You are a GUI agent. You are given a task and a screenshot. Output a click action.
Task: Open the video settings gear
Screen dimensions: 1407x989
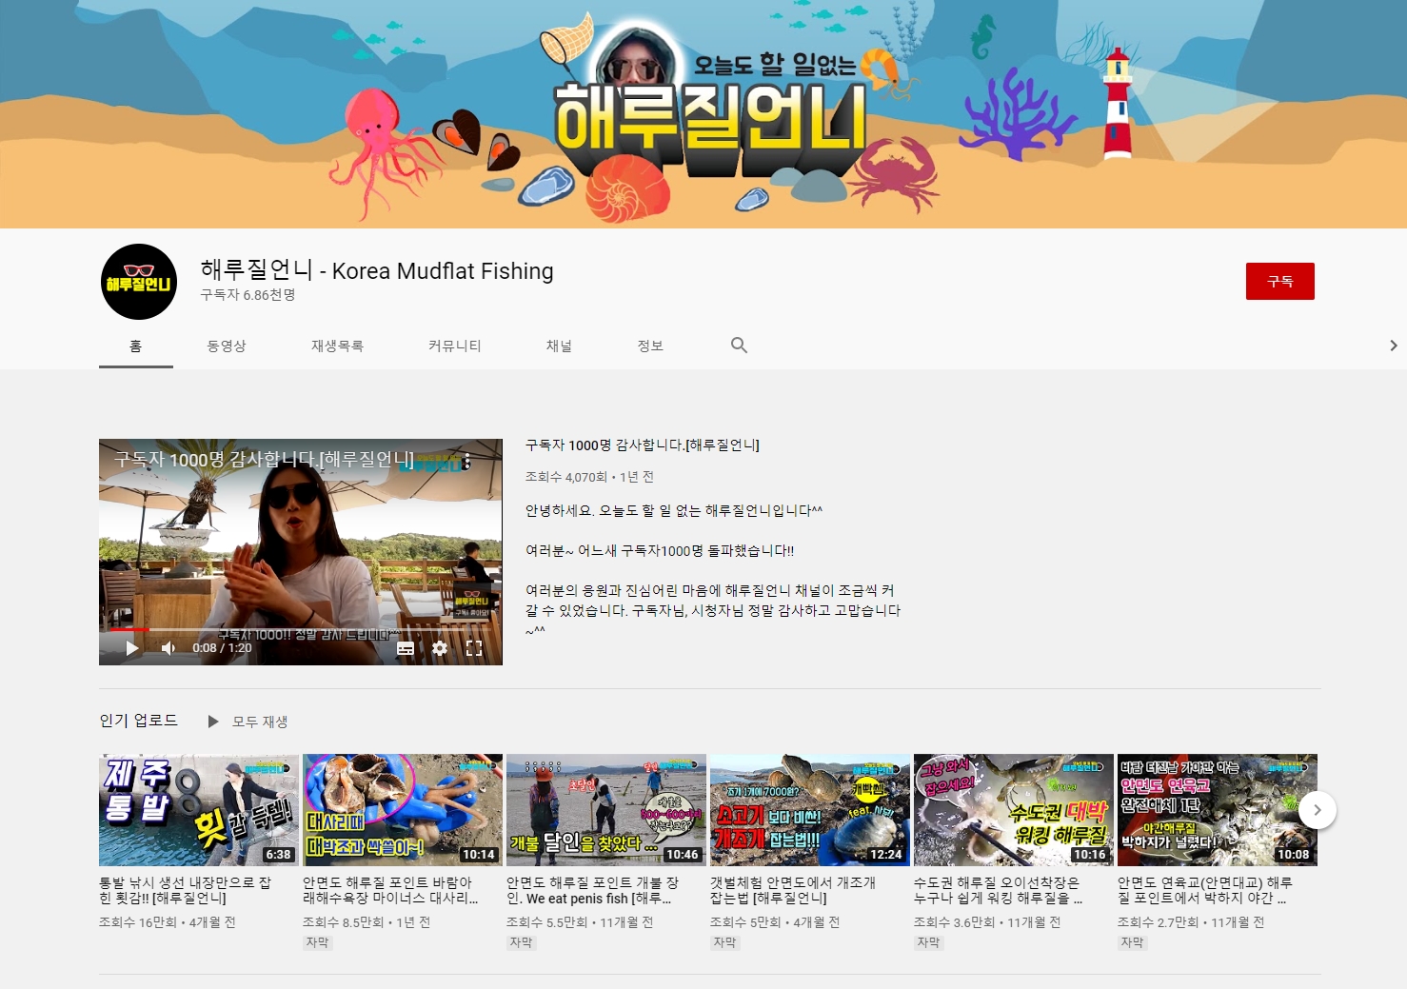pyautogui.click(x=440, y=648)
